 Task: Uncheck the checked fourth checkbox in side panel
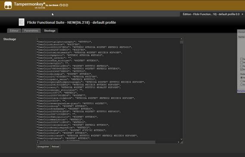pos(242,69)
